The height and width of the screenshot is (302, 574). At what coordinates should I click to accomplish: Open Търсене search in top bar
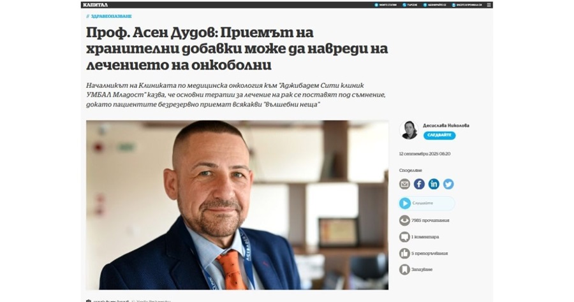tap(410, 4)
